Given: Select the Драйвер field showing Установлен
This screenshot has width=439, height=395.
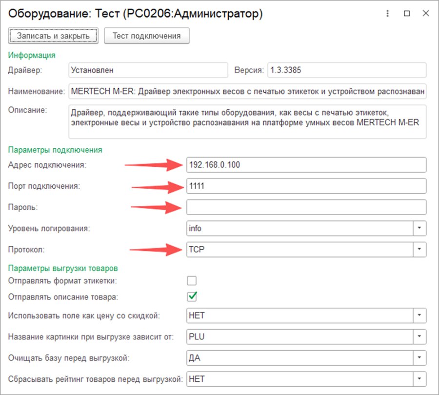Looking at the screenshot, I should click(148, 70).
